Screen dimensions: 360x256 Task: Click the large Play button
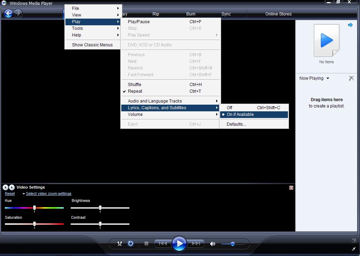(179, 243)
